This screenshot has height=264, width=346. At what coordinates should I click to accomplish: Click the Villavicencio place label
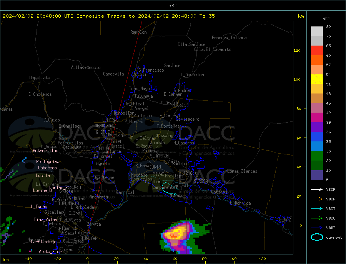(85, 67)
